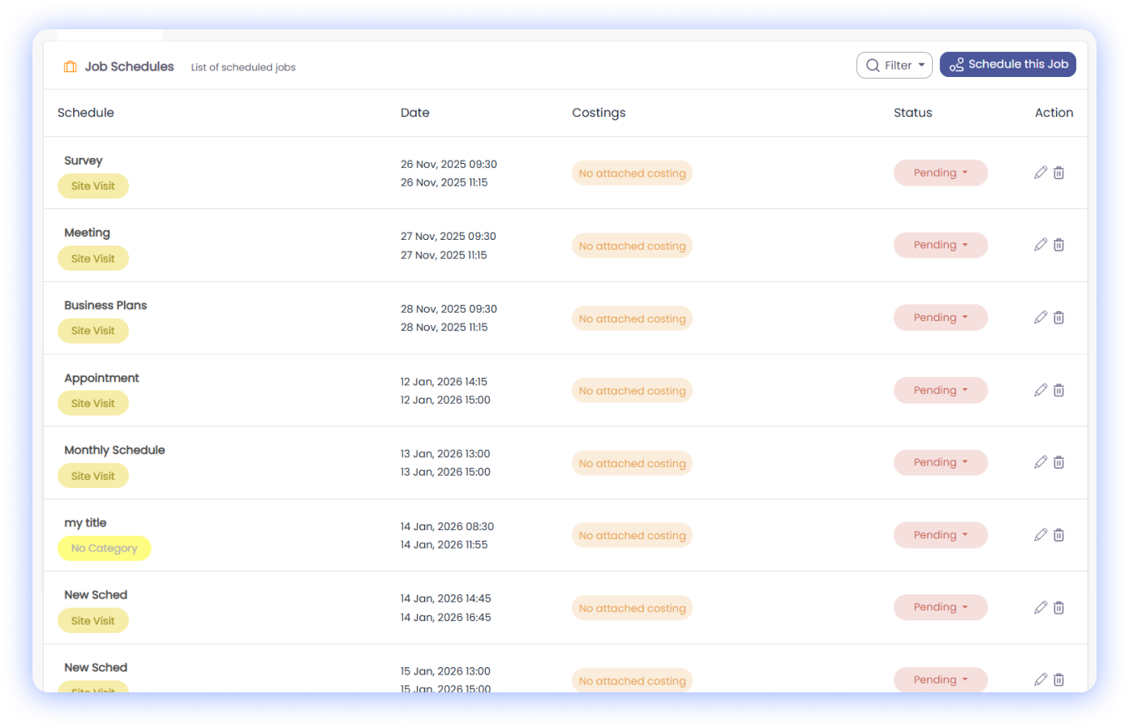Open Pending status dropdown for Business Plans
1129x728 pixels.
coord(941,318)
